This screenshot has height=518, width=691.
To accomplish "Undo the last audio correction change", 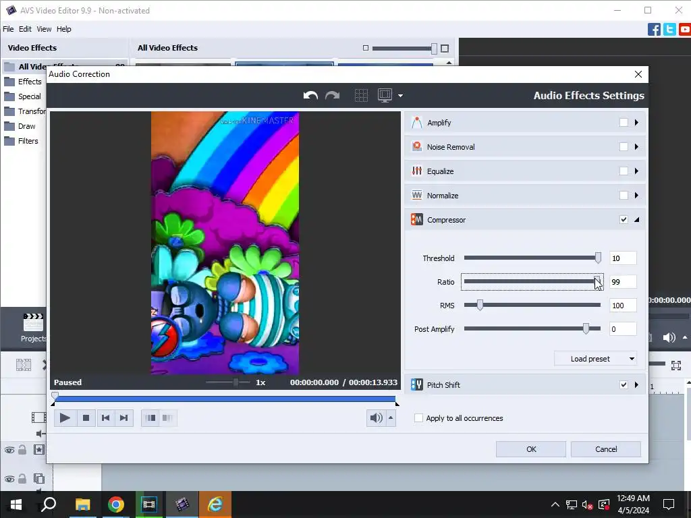I will click(x=310, y=95).
